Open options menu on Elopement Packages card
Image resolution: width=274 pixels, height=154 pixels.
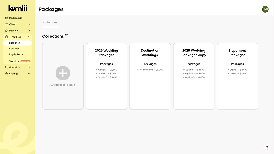(254, 106)
